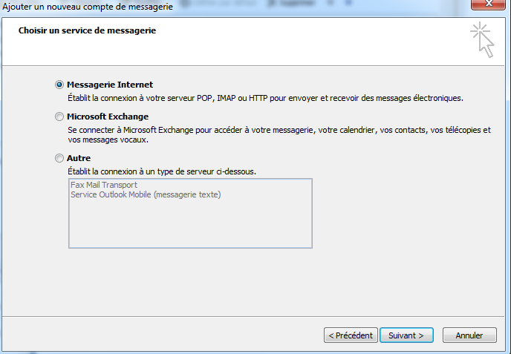Select the Messagerie Internet radio button
Screen dimensions: 511x354
tap(59, 85)
